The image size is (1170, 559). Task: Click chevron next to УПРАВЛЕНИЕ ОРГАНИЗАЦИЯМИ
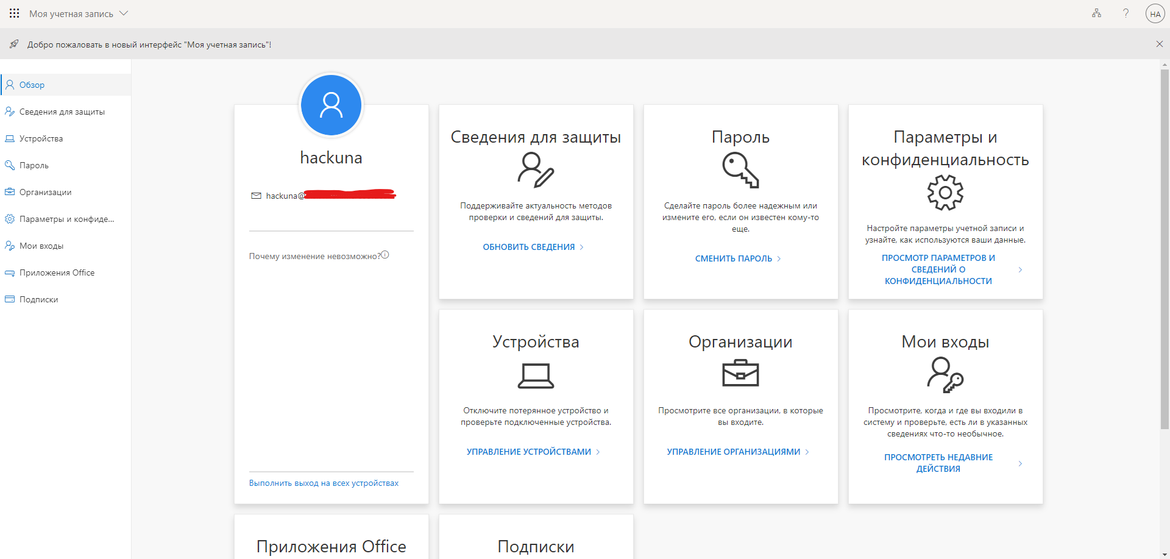807,452
